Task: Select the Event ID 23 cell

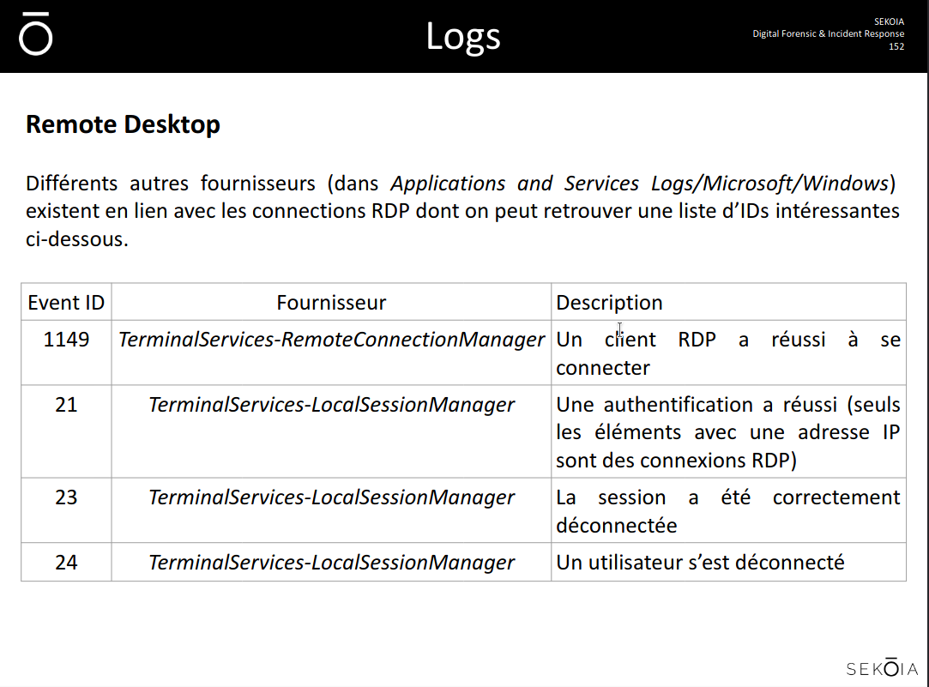Action: point(66,497)
